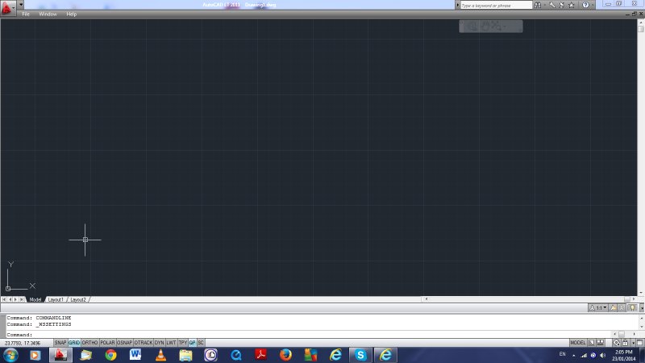Open the drawing status bar menu arrow
The image size is (645, 363).
click(x=642, y=308)
